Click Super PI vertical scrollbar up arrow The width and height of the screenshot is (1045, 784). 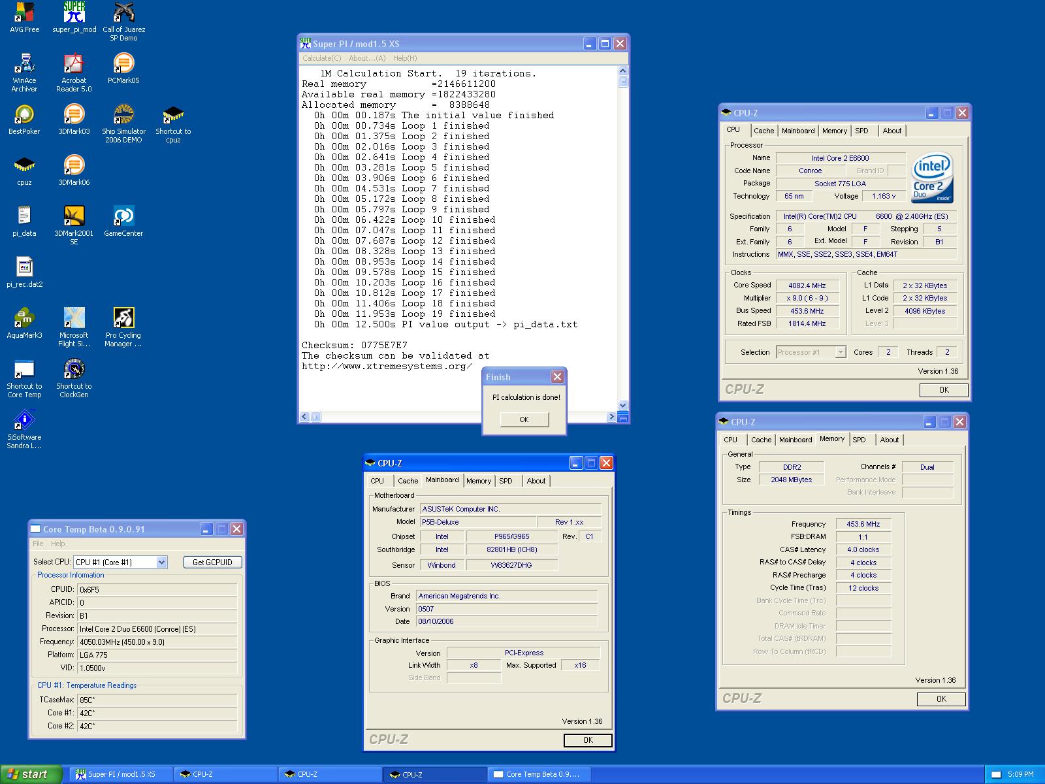[x=622, y=71]
